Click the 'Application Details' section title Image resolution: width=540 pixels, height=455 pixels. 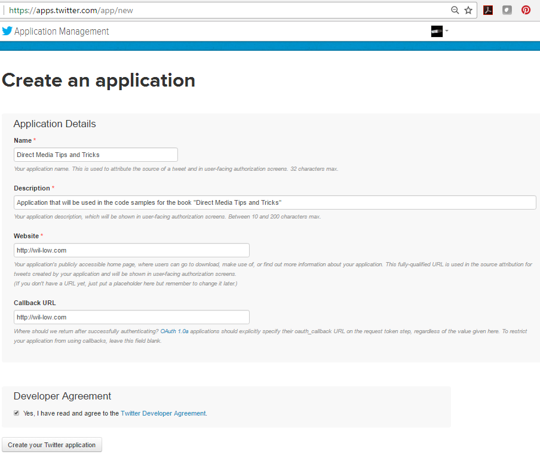(55, 124)
